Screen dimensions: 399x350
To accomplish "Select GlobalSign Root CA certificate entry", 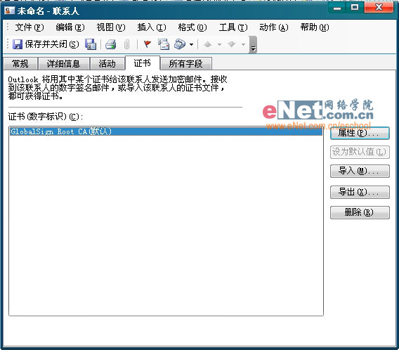I will click(166, 131).
